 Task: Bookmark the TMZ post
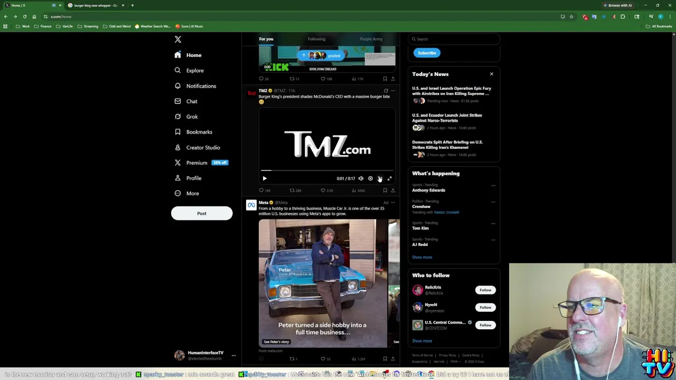385,191
